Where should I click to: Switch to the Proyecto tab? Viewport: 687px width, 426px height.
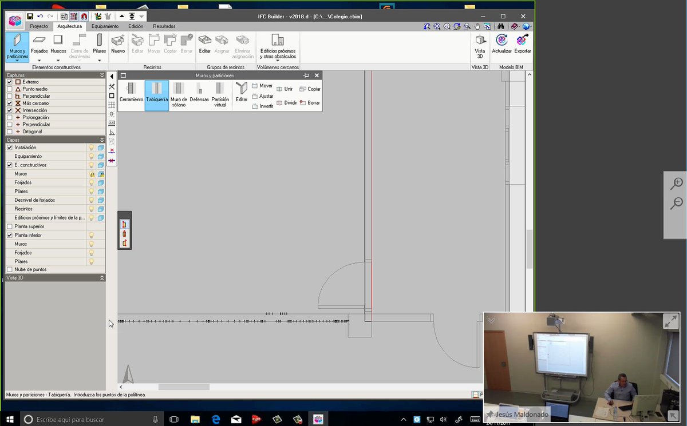39,26
